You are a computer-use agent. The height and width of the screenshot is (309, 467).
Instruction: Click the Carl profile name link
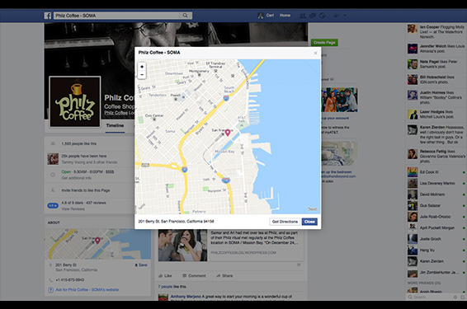[270, 15]
